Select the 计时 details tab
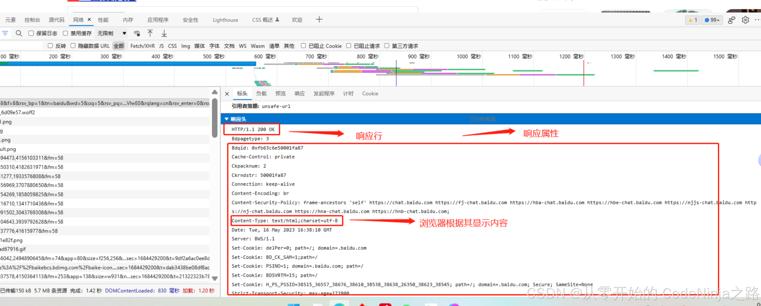The height and width of the screenshot is (306, 761). pyautogui.click(x=348, y=94)
